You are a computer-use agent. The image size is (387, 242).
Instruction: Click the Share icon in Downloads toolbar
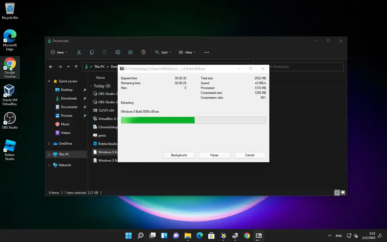(131, 52)
